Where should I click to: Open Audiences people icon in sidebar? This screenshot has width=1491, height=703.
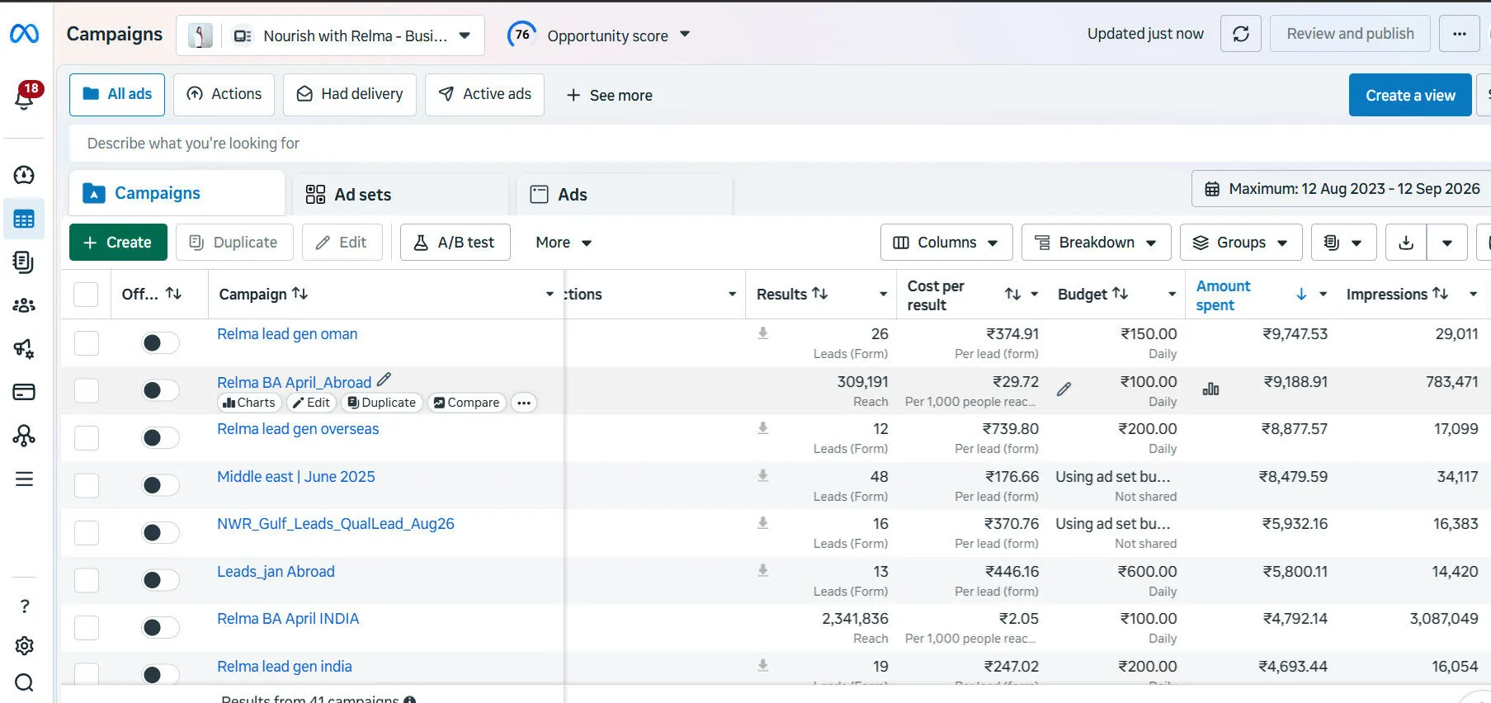[x=24, y=305]
